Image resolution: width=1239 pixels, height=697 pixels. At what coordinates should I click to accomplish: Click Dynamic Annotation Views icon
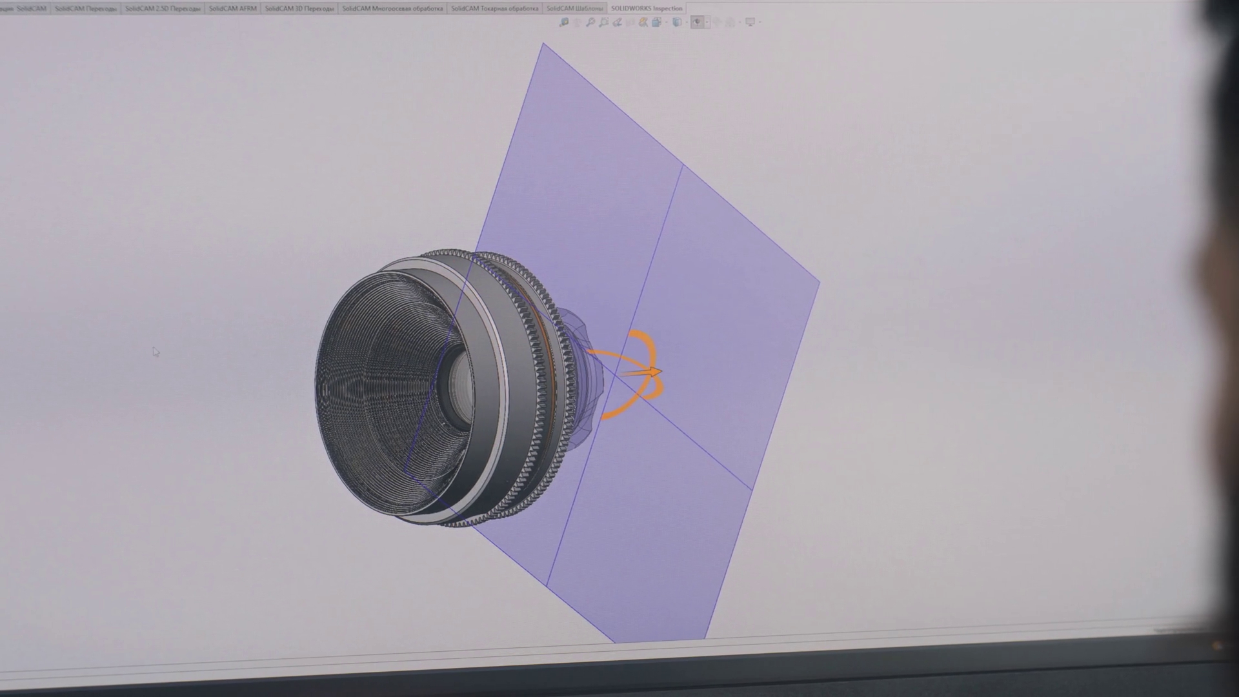click(643, 22)
